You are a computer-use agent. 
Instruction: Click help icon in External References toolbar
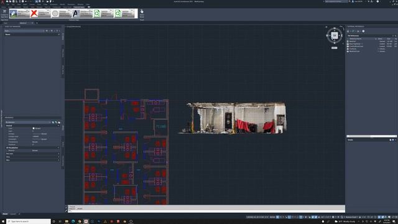coord(363,31)
